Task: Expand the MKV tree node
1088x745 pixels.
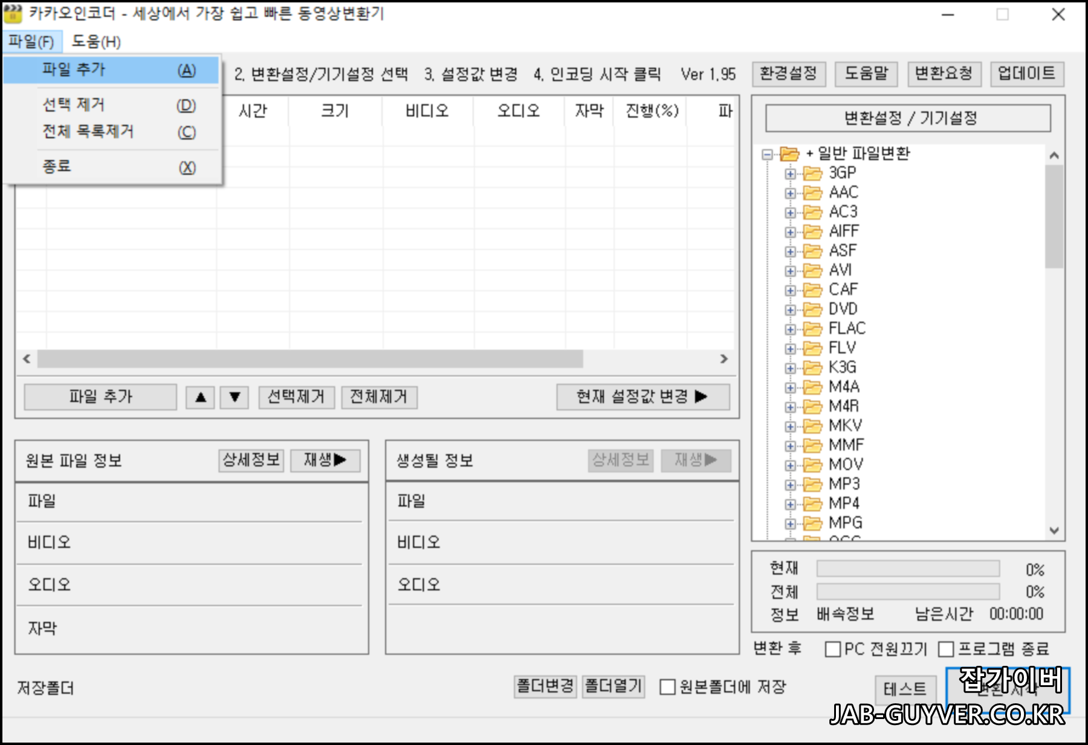Action: coord(790,426)
